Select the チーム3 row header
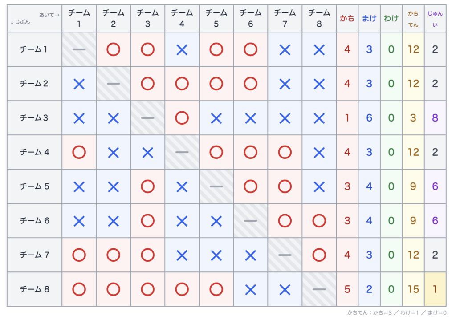This screenshot has height=320, width=456. (34, 118)
